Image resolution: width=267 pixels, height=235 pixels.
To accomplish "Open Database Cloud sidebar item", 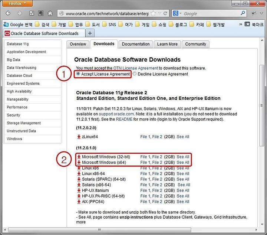I will (33, 75).
